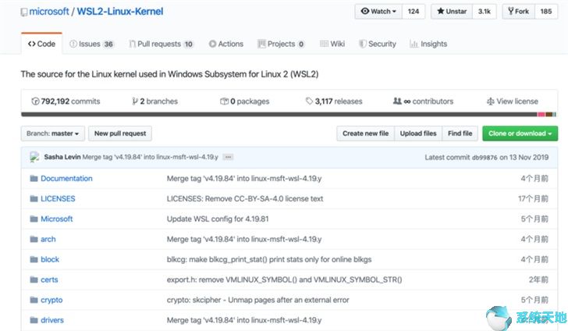Open the Clone or download dropdown
The width and height of the screenshot is (568, 331).
pos(520,133)
